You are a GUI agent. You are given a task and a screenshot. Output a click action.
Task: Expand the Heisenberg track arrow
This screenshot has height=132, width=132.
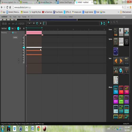(11, 33)
